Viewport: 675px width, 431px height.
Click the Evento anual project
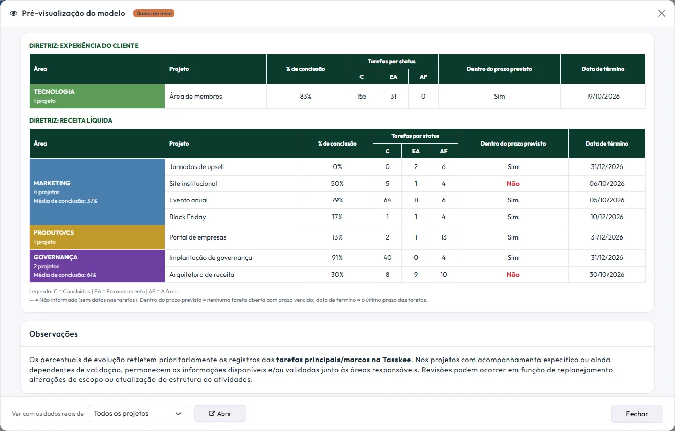(188, 200)
